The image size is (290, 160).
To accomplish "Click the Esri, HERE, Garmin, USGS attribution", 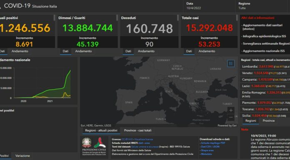I will (96, 126).
